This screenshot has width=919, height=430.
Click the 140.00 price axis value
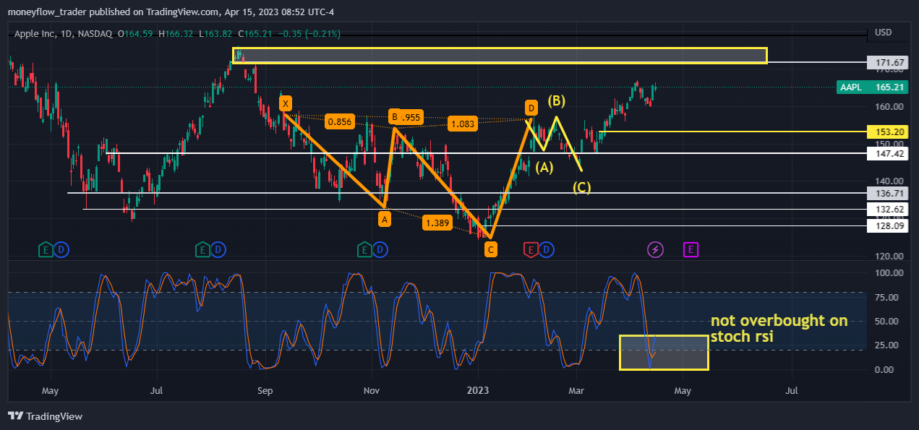[x=889, y=181]
